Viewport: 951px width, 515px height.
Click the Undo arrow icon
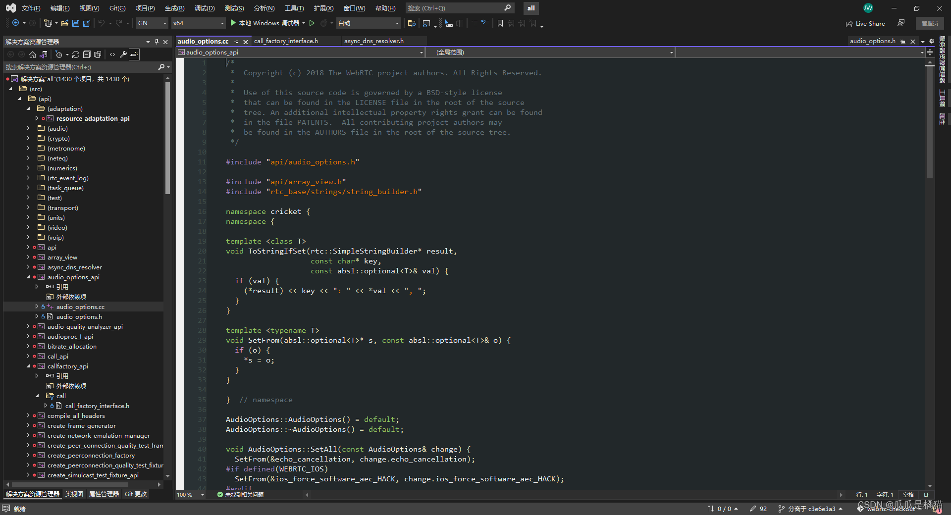(102, 23)
